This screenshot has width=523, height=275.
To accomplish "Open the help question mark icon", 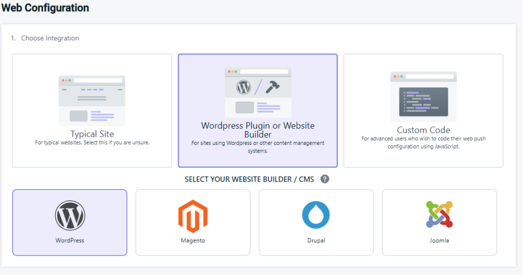I will click(x=324, y=179).
